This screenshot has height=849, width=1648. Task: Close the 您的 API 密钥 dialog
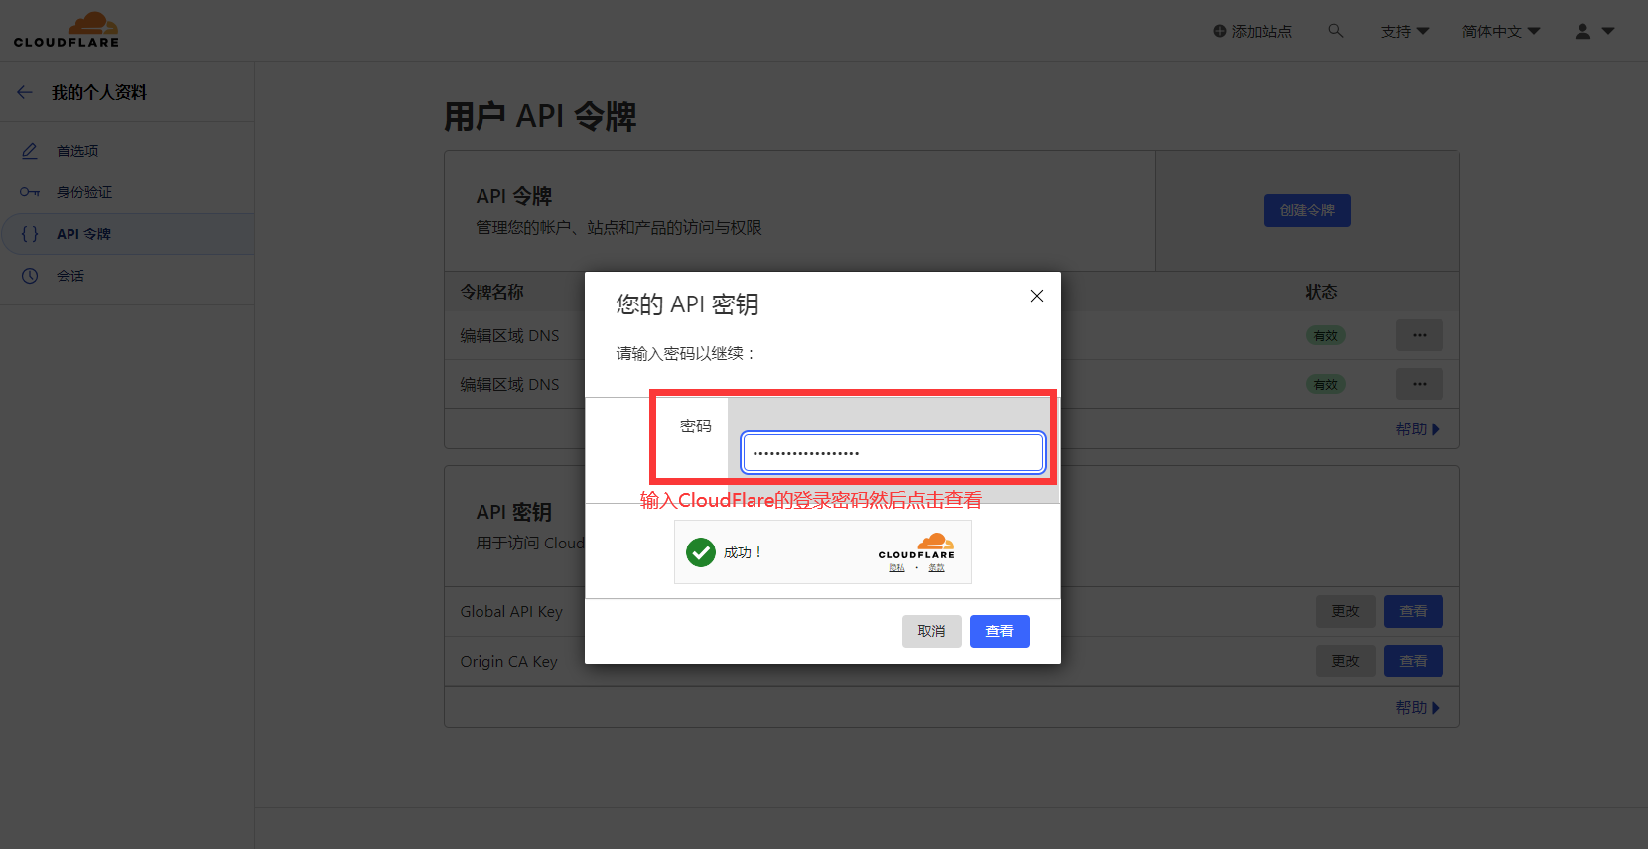click(1037, 296)
